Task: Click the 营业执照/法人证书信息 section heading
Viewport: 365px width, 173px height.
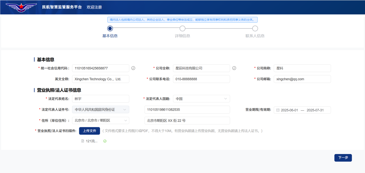Action: (59, 90)
